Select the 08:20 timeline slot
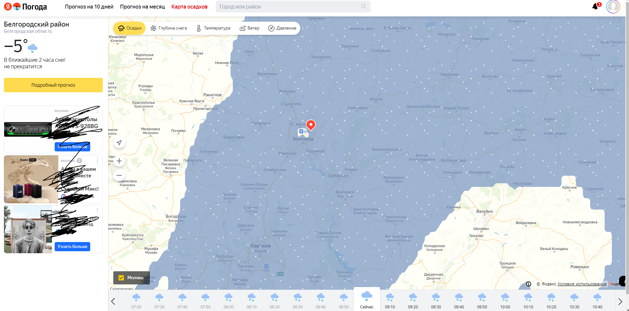 275,301
